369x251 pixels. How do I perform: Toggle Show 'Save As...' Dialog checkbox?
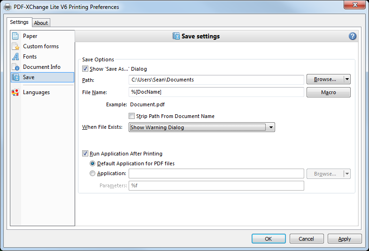pyautogui.click(x=85, y=69)
